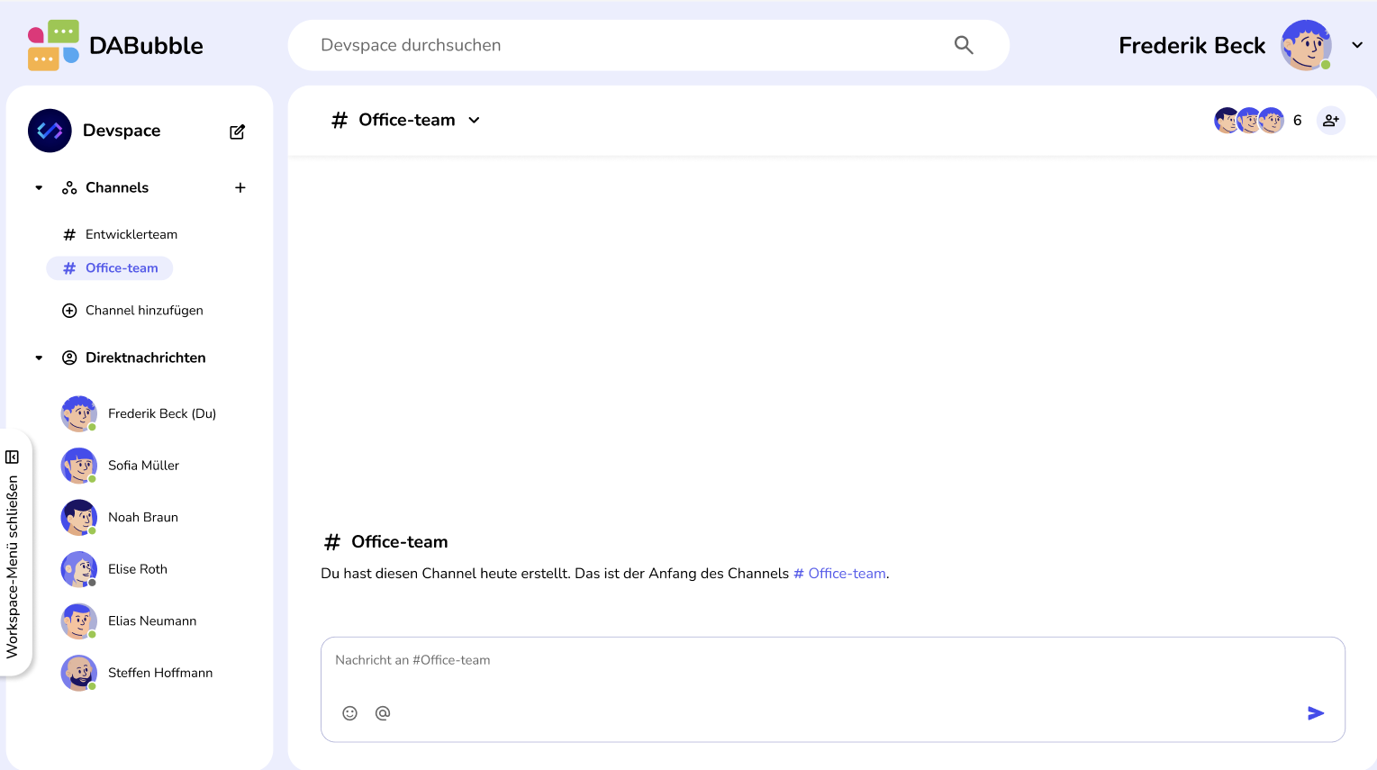The height and width of the screenshot is (770, 1377).
Task: Click the DABubble logo
Action: click(115, 45)
